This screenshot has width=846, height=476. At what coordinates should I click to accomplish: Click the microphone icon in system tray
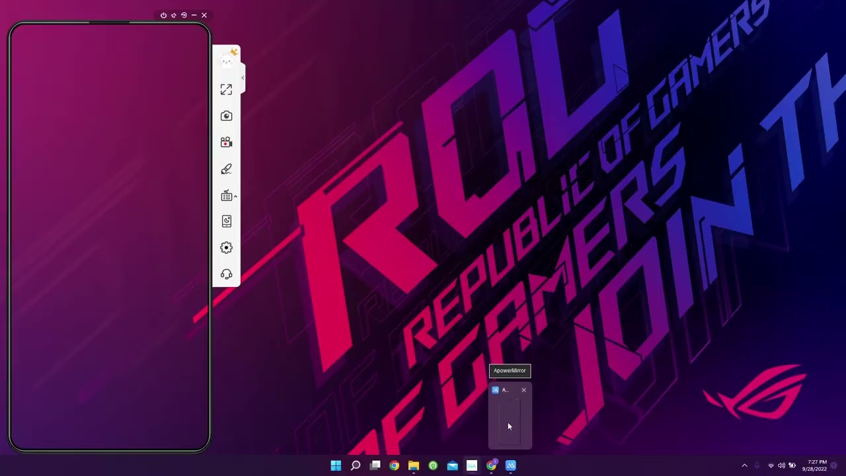coord(757,465)
